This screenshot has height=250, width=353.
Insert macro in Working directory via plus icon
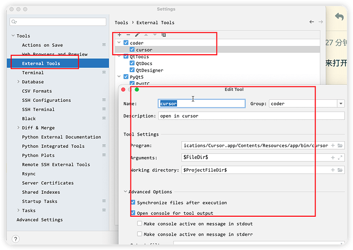(333, 170)
